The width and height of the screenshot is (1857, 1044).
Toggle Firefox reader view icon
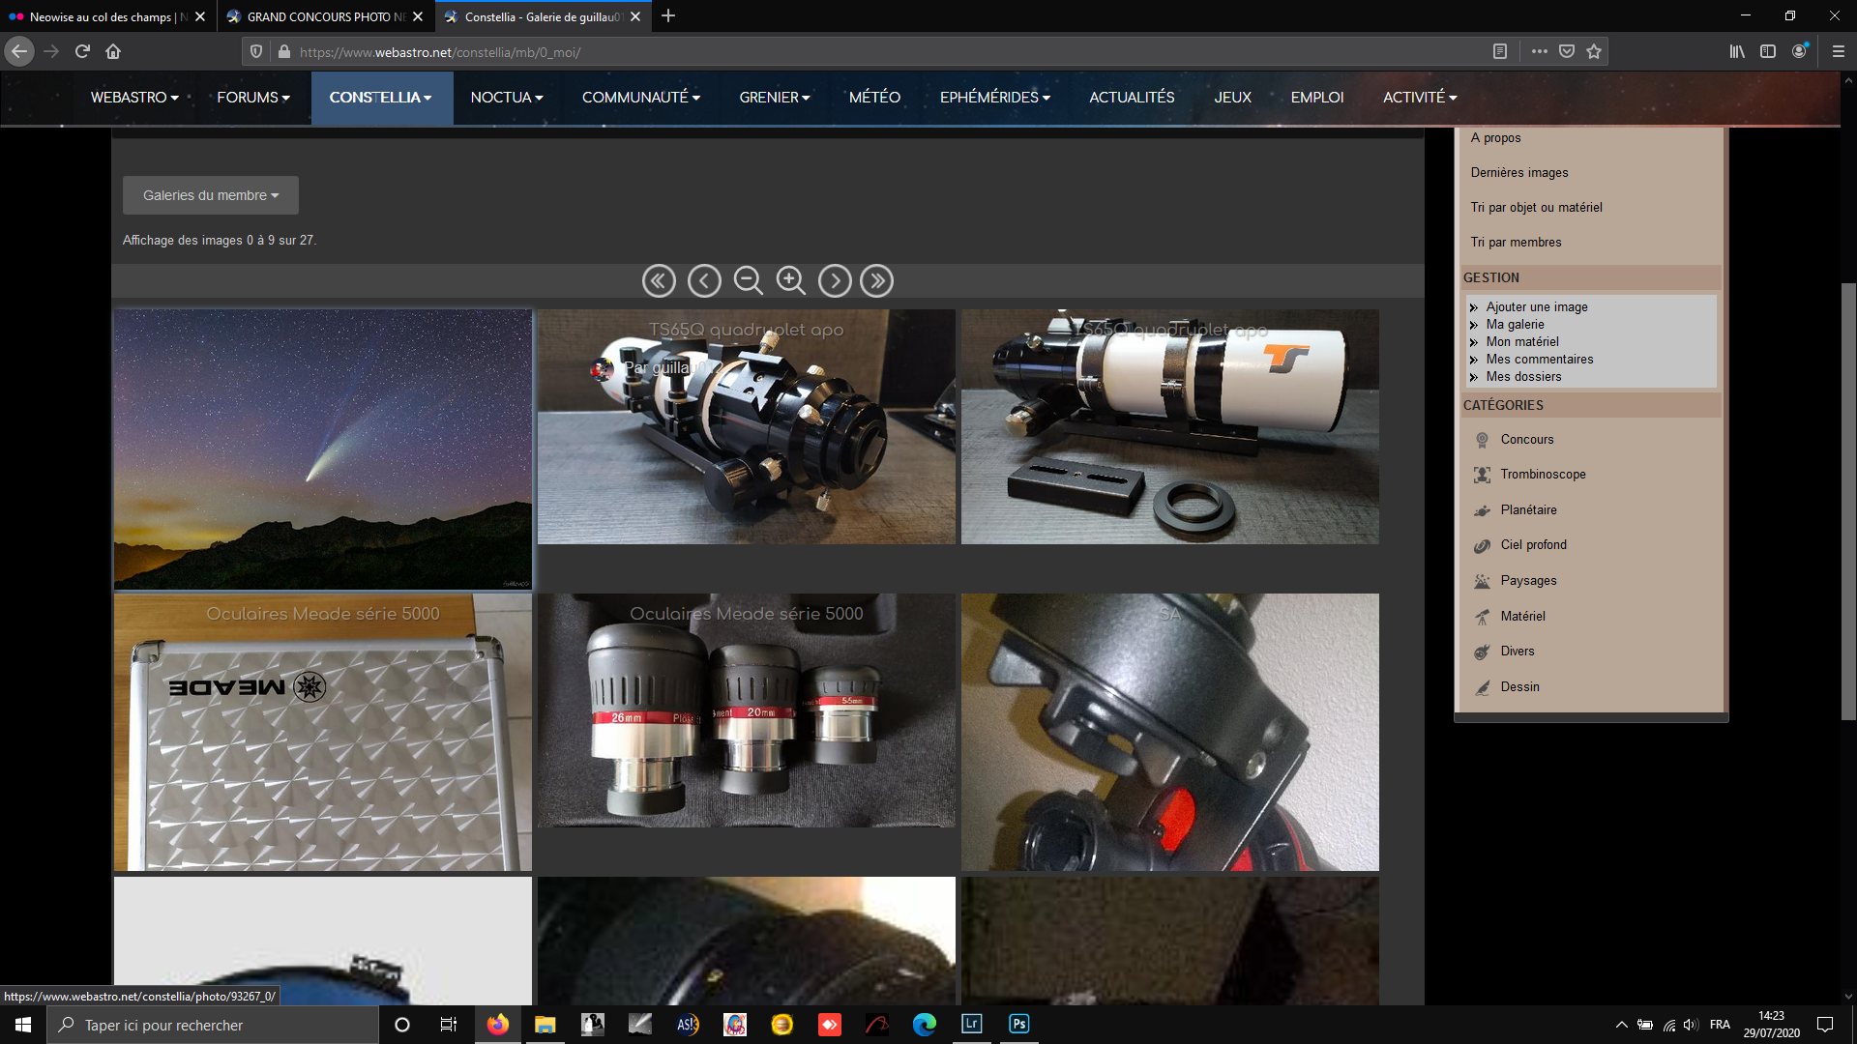1500,51
